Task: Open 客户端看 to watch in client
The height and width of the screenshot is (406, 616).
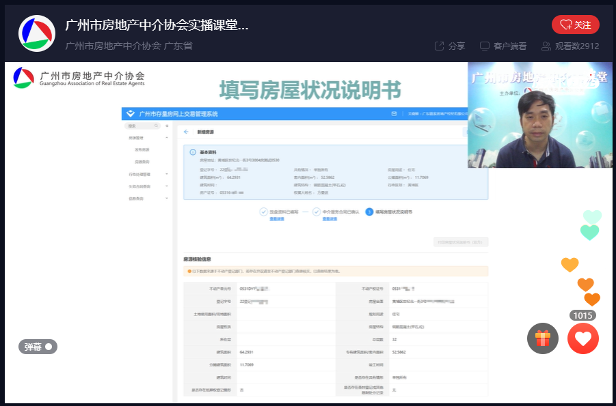Action: click(x=503, y=46)
